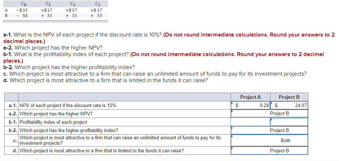The image size is (339, 161).
Task: Click 'Profitability index of each project' row label
Action: click(x=53, y=122)
